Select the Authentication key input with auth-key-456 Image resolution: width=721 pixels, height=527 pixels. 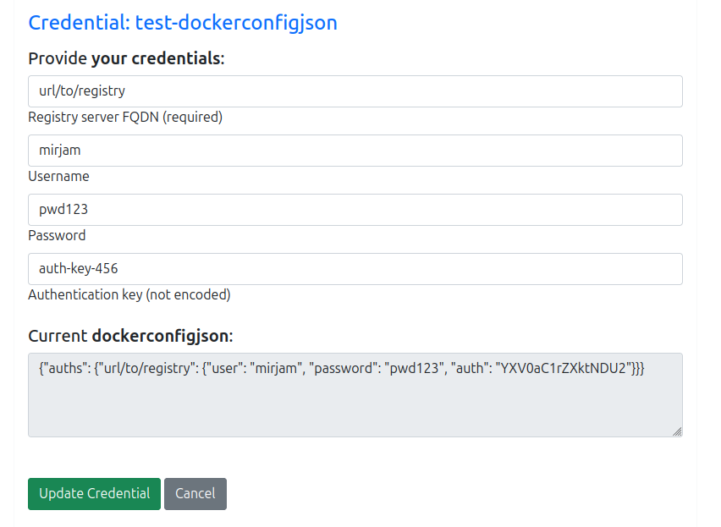[x=355, y=268]
